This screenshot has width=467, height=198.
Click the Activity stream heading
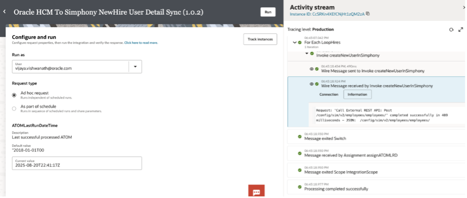point(312,7)
